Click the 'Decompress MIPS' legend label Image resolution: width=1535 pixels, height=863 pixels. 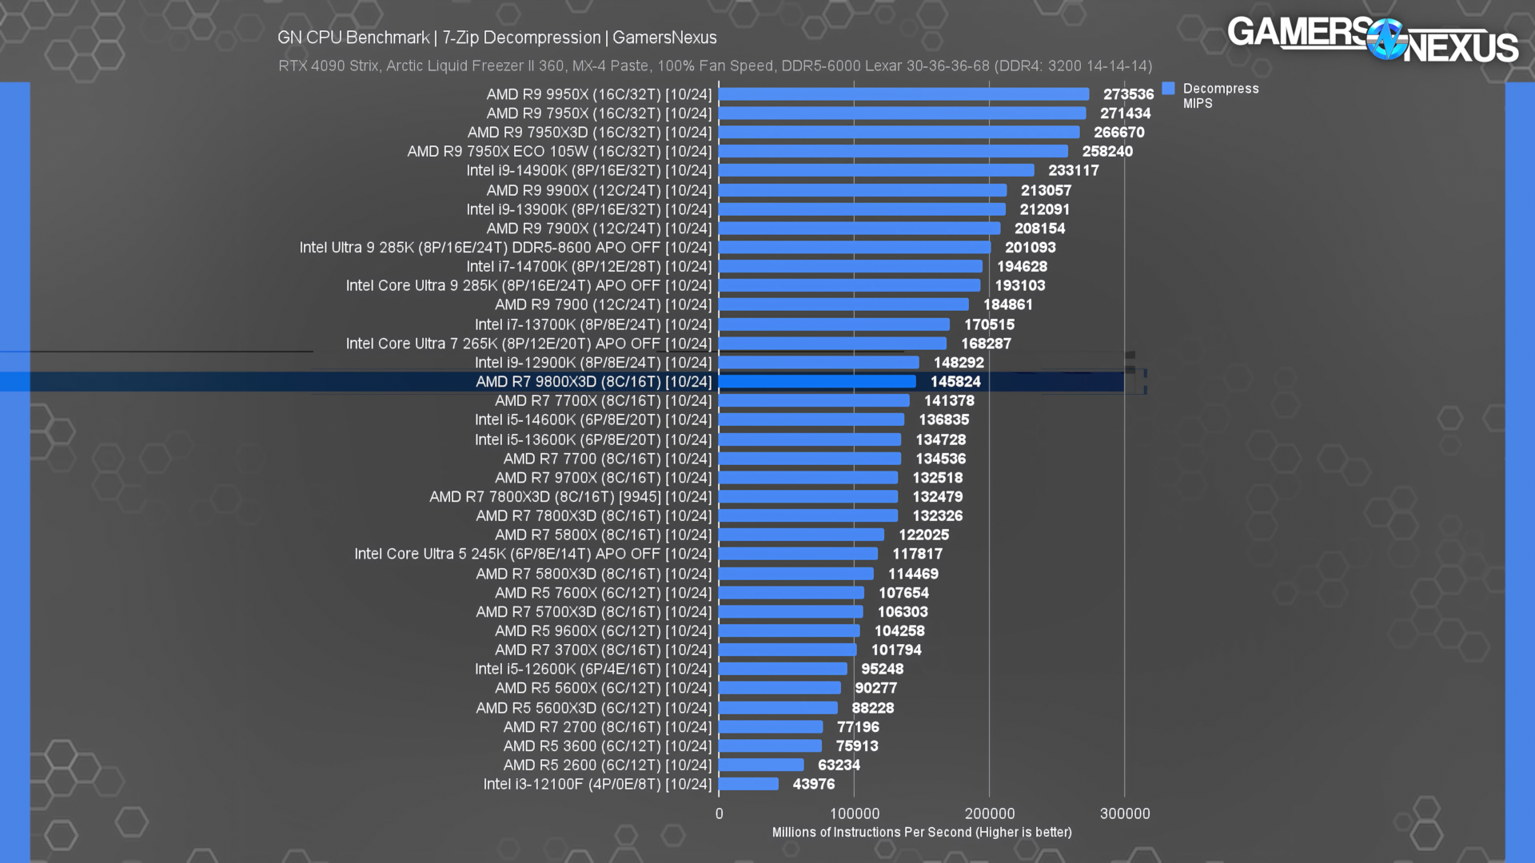pos(1221,96)
